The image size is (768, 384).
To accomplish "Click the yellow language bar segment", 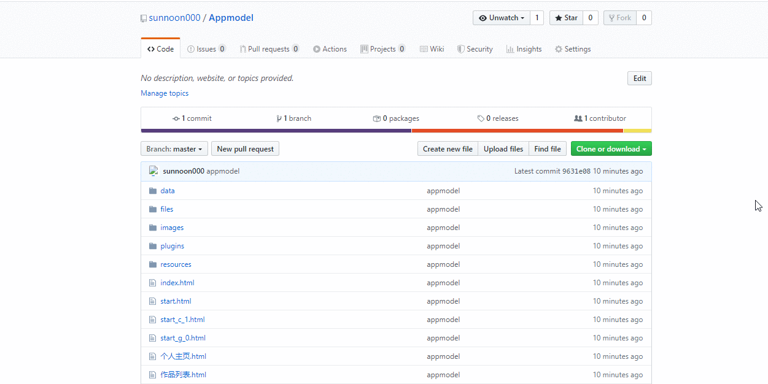I will coord(637,131).
